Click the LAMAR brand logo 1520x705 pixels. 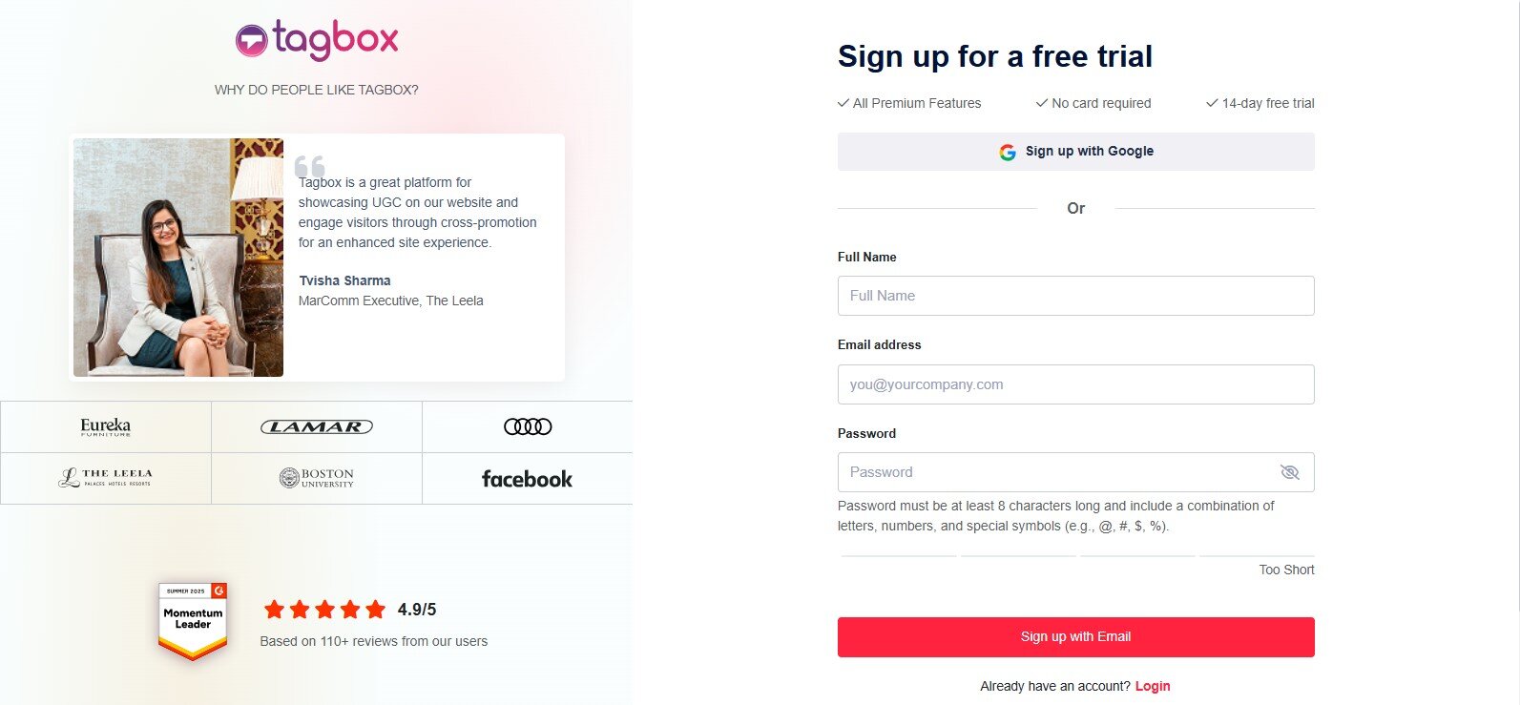pyautogui.click(x=316, y=426)
